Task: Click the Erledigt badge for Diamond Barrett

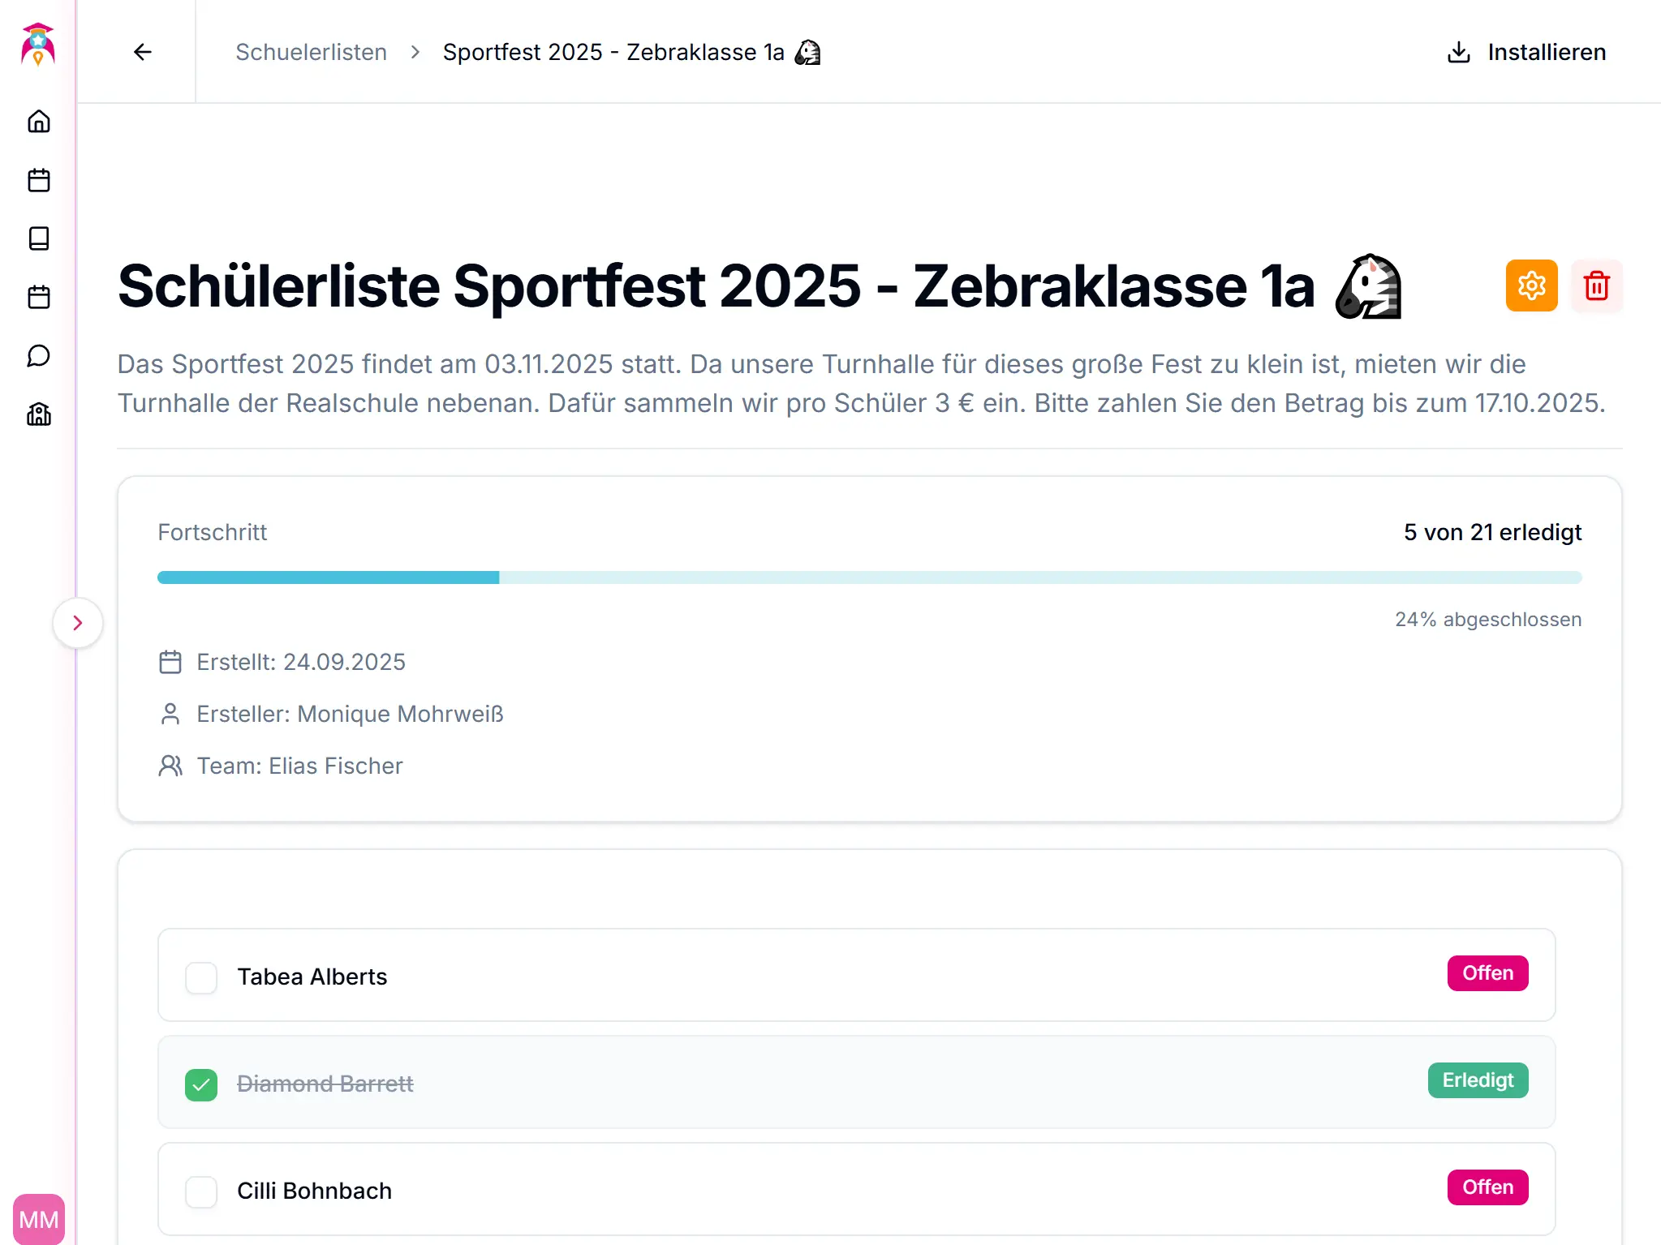Action: [1478, 1080]
